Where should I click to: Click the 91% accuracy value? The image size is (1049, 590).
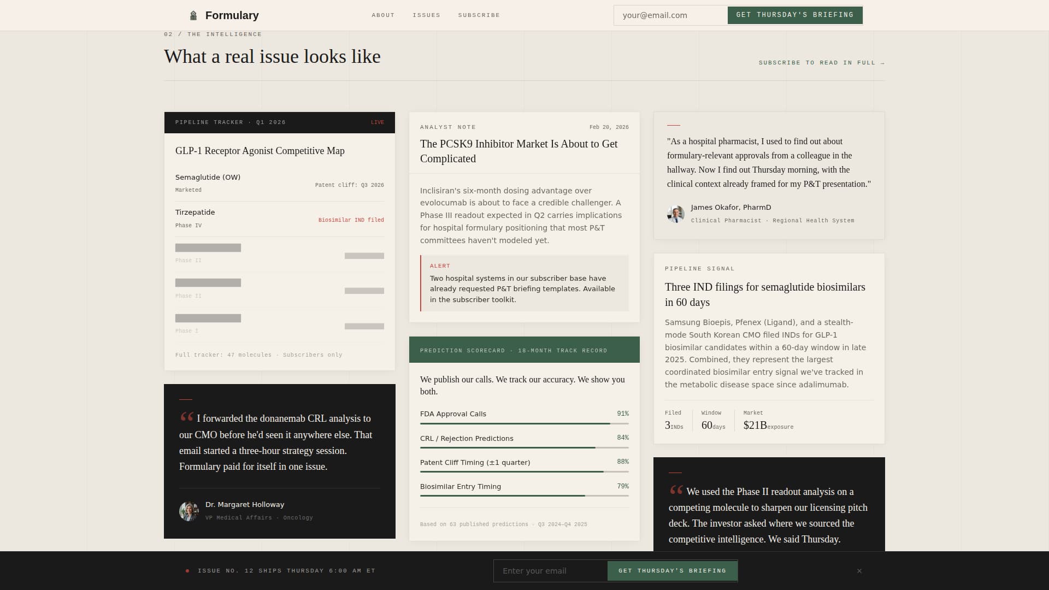tap(623, 414)
